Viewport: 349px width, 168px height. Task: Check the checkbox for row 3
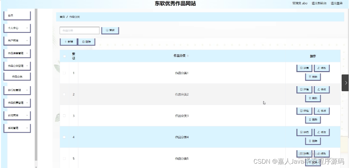[64, 116]
